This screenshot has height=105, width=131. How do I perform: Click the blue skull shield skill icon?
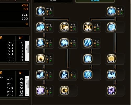88,75
